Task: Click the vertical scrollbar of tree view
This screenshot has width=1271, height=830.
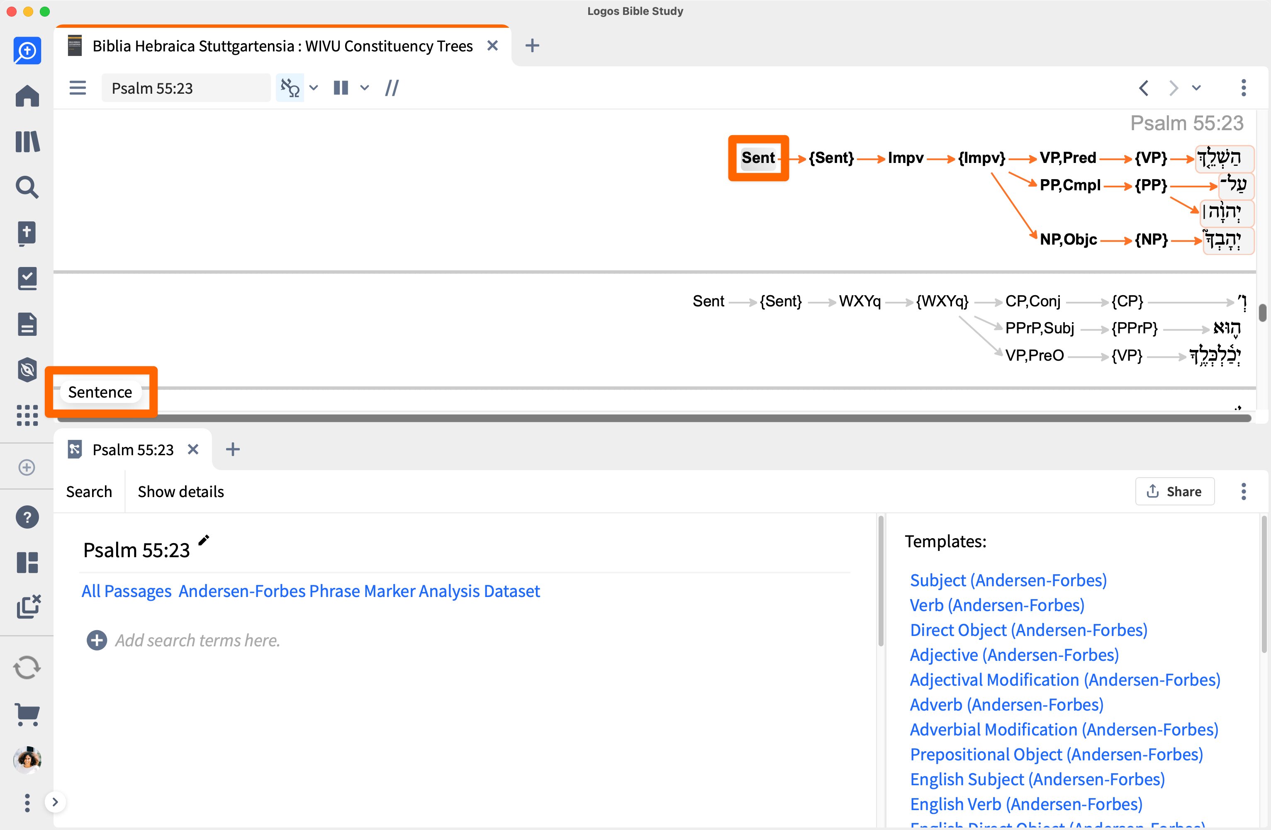Action: pos(1262,312)
